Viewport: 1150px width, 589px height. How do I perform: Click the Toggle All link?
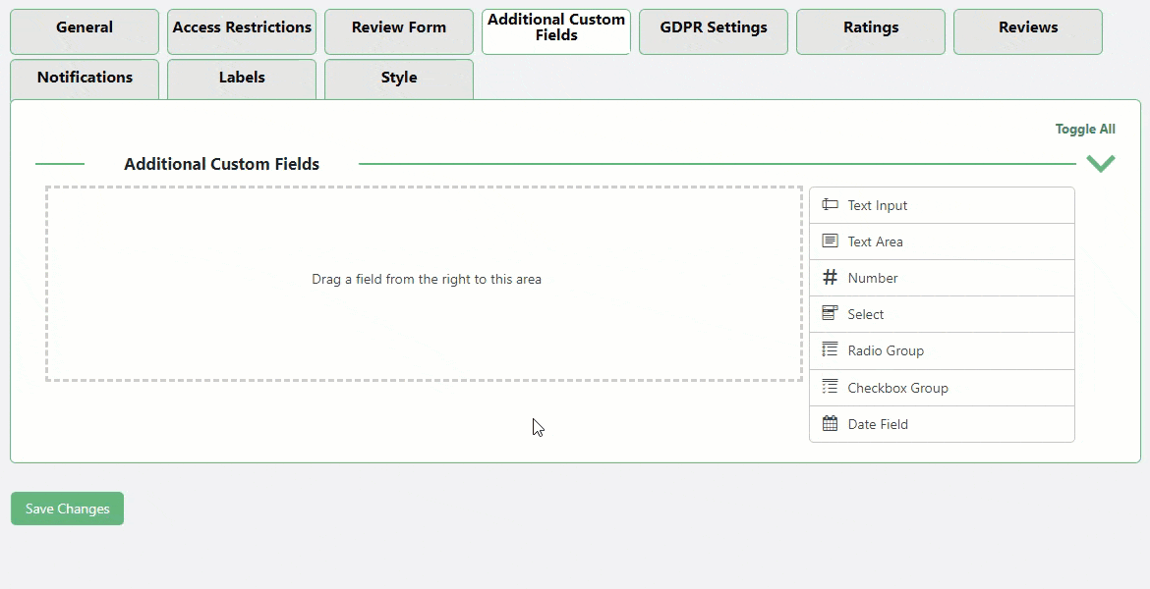point(1085,129)
